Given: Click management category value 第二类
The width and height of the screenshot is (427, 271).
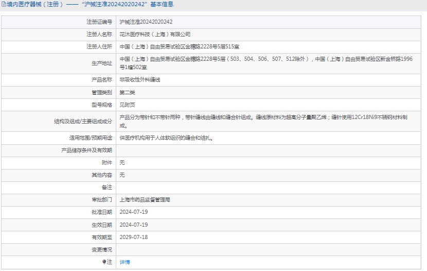Looking at the screenshot, I should pyautogui.click(x=127, y=93).
